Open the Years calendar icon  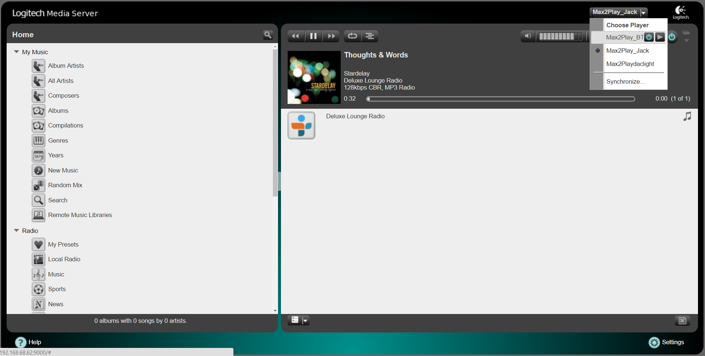click(x=38, y=156)
